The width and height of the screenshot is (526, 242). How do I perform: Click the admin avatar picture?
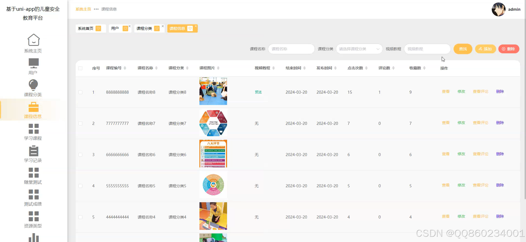coord(499,9)
